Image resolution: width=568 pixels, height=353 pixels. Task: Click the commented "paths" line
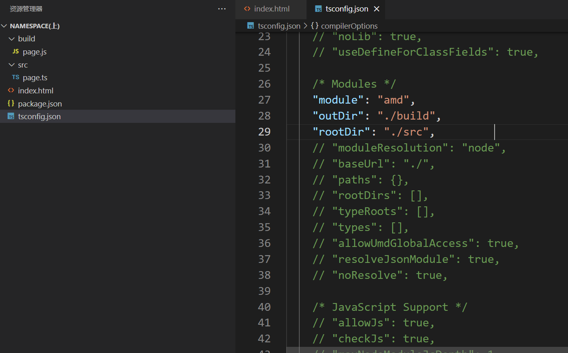coord(360,180)
